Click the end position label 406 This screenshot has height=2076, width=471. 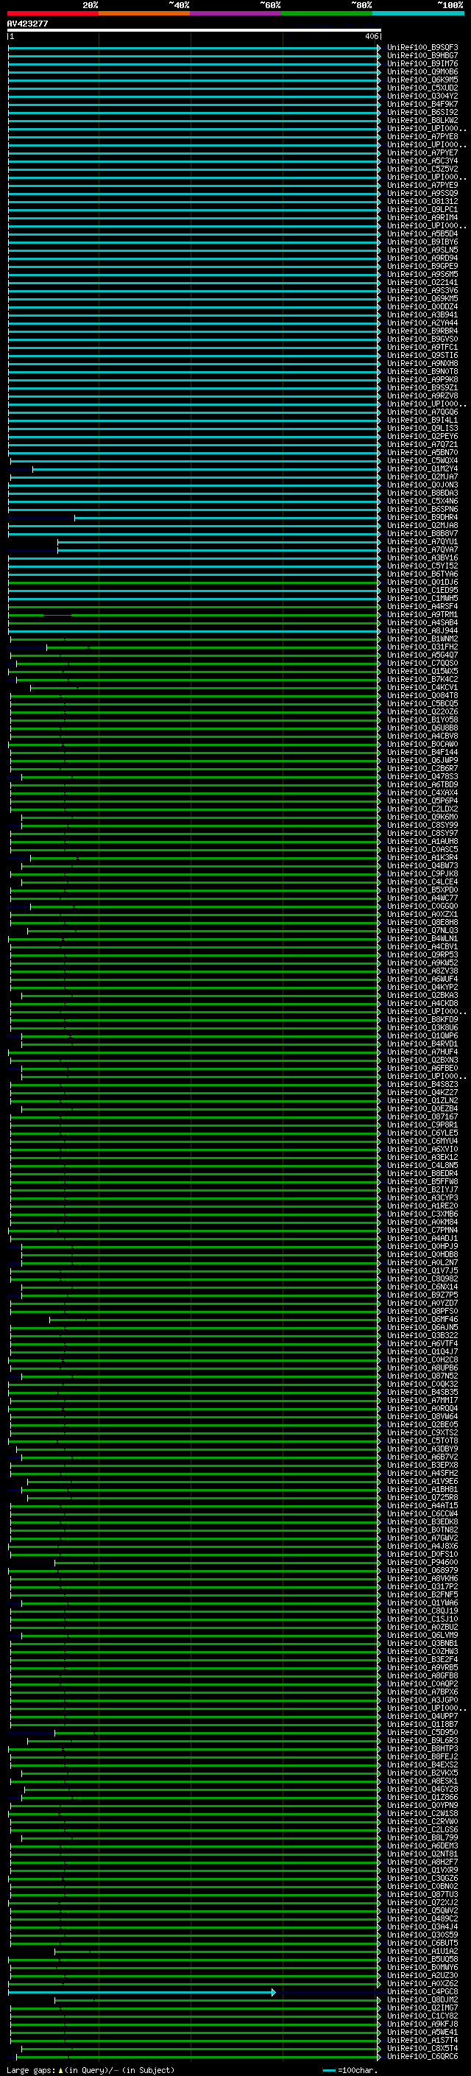click(x=371, y=36)
